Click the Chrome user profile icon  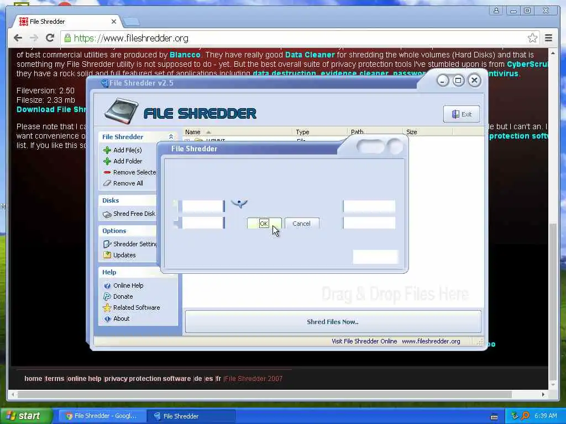496,10
